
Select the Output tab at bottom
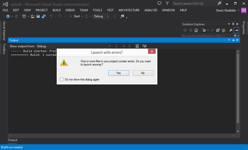tap(12, 140)
